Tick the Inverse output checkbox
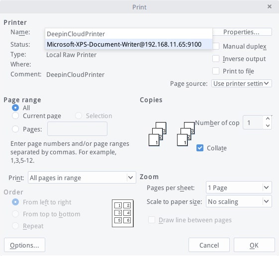Viewport: 279px width, 256px height. point(216,59)
